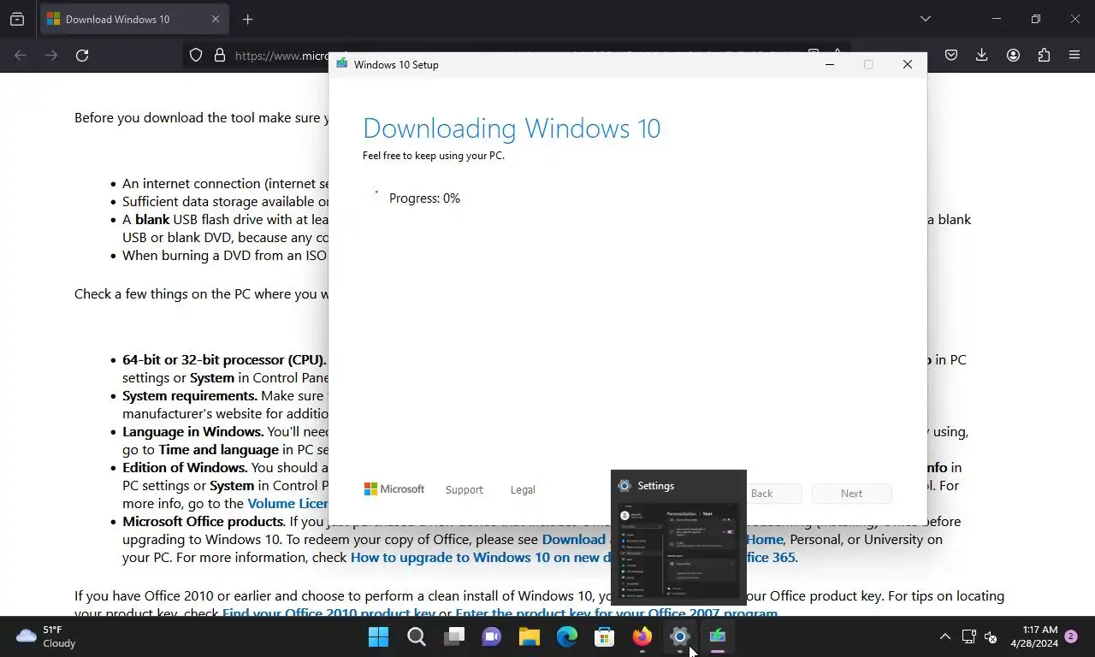This screenshot has width=1095, height=657.
Task: Switch to Windows 10 Setup taskbar icon
Action: click(x=717, y=636)
